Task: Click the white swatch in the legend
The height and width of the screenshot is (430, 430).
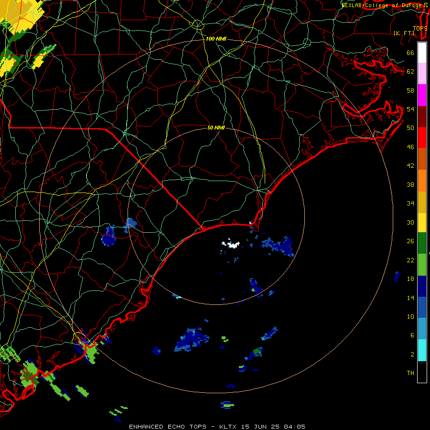Action: (x=422, y=53)
